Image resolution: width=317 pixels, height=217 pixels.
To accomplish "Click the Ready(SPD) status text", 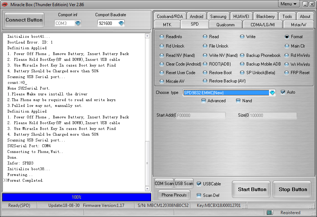I will click(19, 205).
